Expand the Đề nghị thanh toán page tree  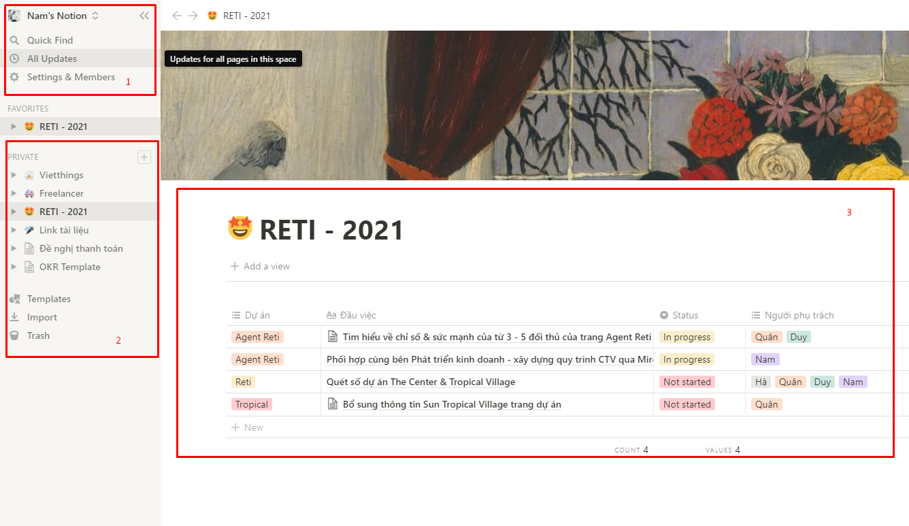[x=14, y=248]
